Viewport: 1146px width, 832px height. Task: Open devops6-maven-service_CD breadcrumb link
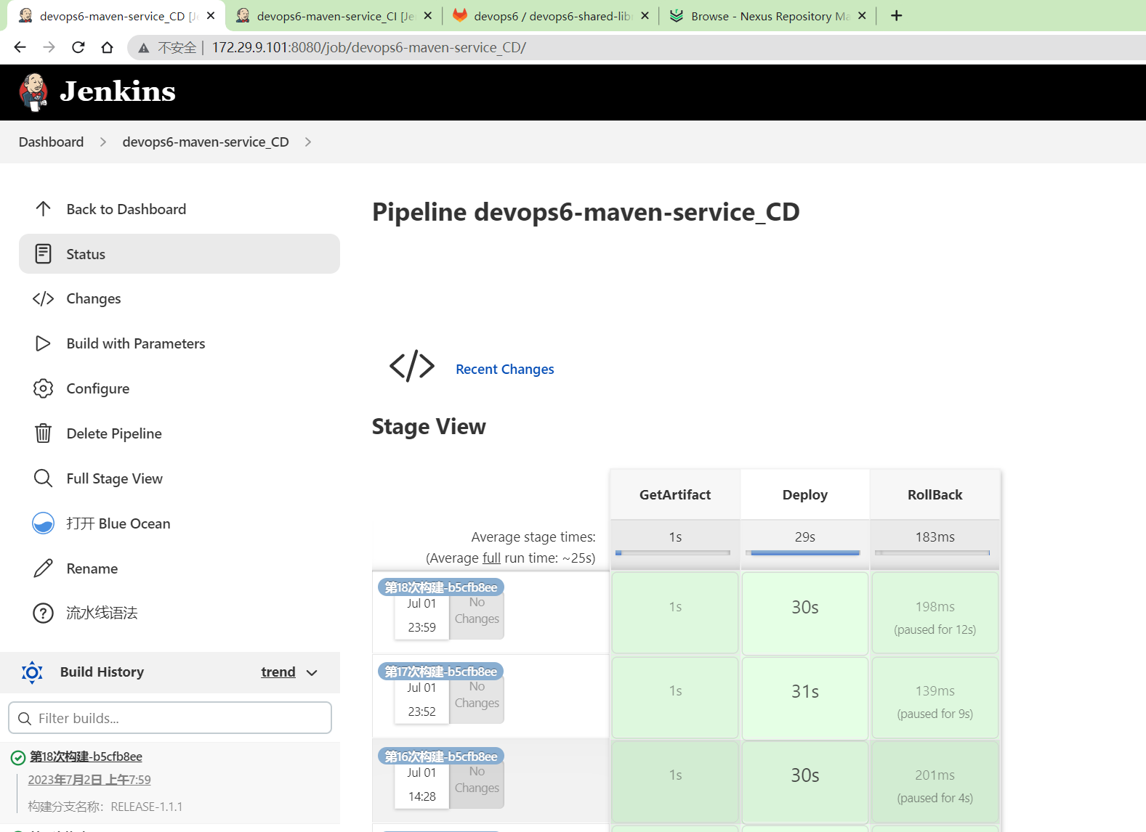(x=206, y=142)
